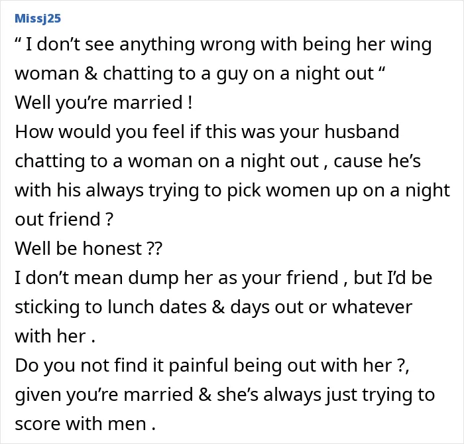
Task: Click the quoted line starting "I don't see anything"
Action: 223,45
